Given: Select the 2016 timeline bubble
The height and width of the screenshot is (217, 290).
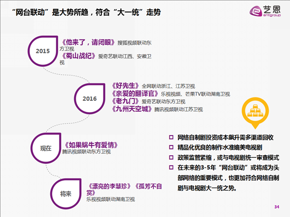Looking at the screenshot, I should (90, 98).
